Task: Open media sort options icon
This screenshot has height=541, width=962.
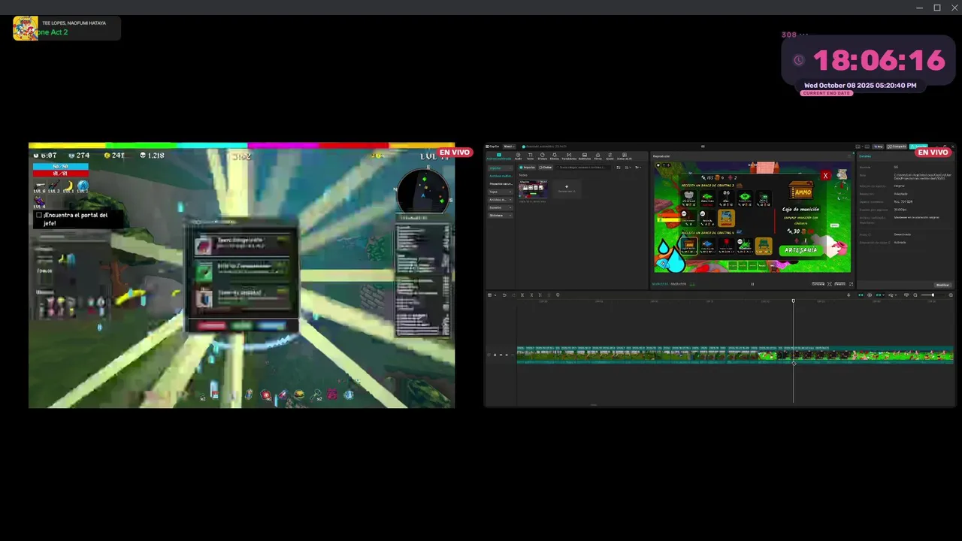Action: coord(628,168)
